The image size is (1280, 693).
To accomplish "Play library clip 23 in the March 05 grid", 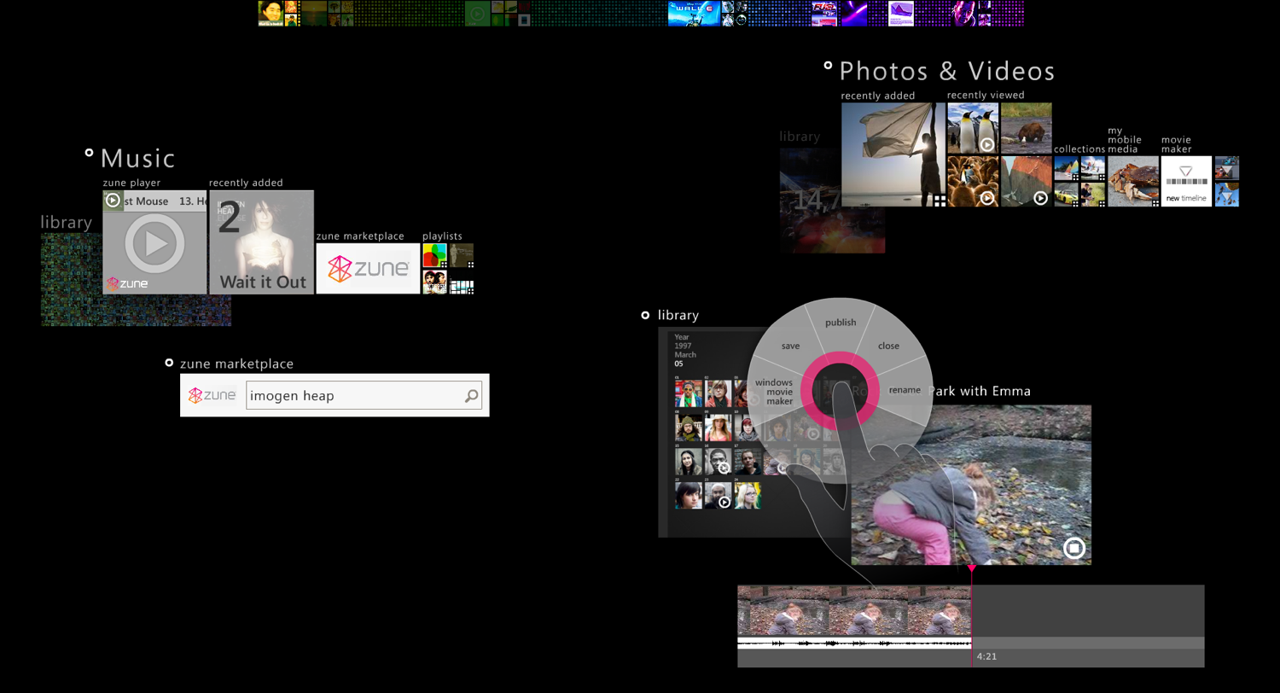I will (724, 501).
